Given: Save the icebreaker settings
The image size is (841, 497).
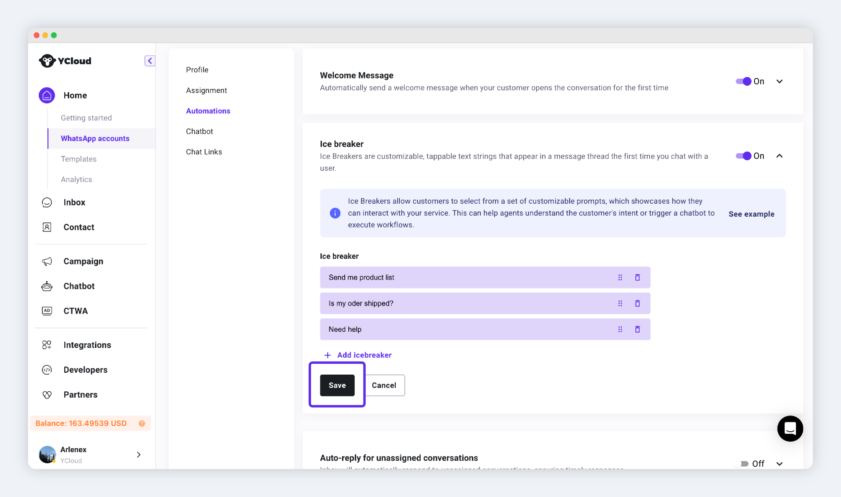Looking at the screenshot, I should [x=337, y=385].
